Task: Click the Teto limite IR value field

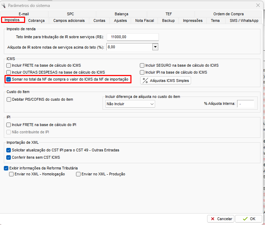Action: (x=132, y=37)
